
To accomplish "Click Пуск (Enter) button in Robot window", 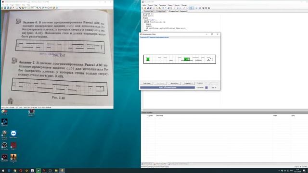I will [147, 83].
